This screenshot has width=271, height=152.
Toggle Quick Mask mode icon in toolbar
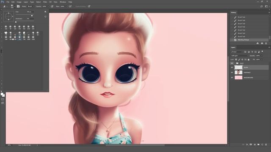[3, 100]
